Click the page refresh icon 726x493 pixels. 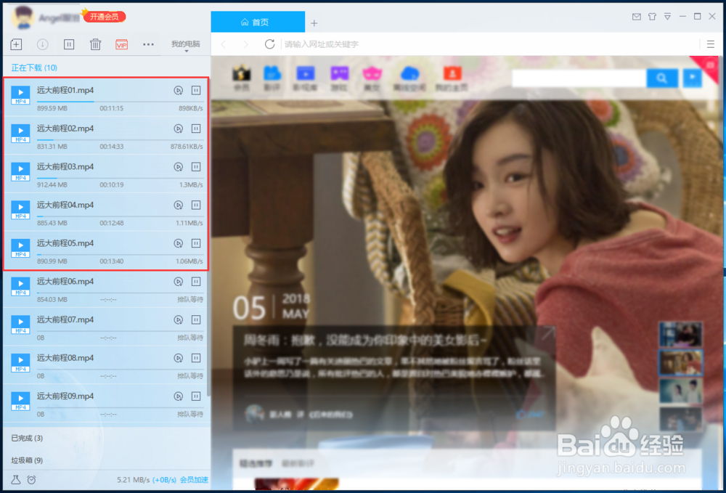click(269, 44)
